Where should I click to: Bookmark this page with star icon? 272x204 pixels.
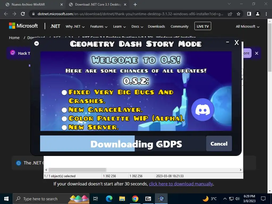pyautogui.click(x=239, y=14)
